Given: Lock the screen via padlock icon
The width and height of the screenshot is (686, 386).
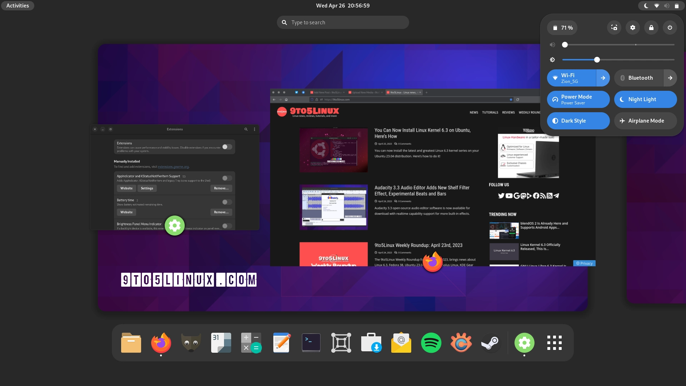Looking at the screenshot, I should (651, 28).
